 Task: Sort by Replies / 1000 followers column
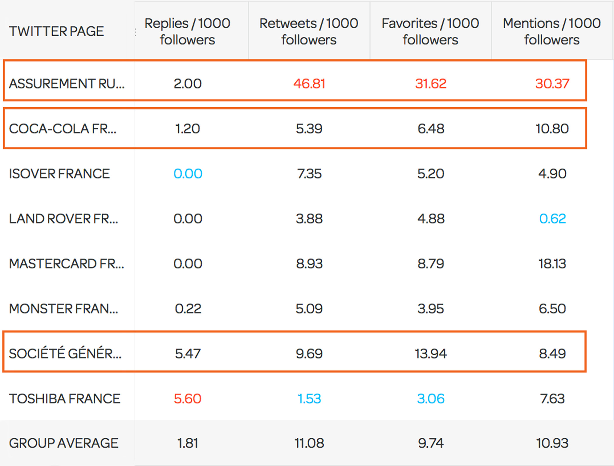[x=187, y=31]
